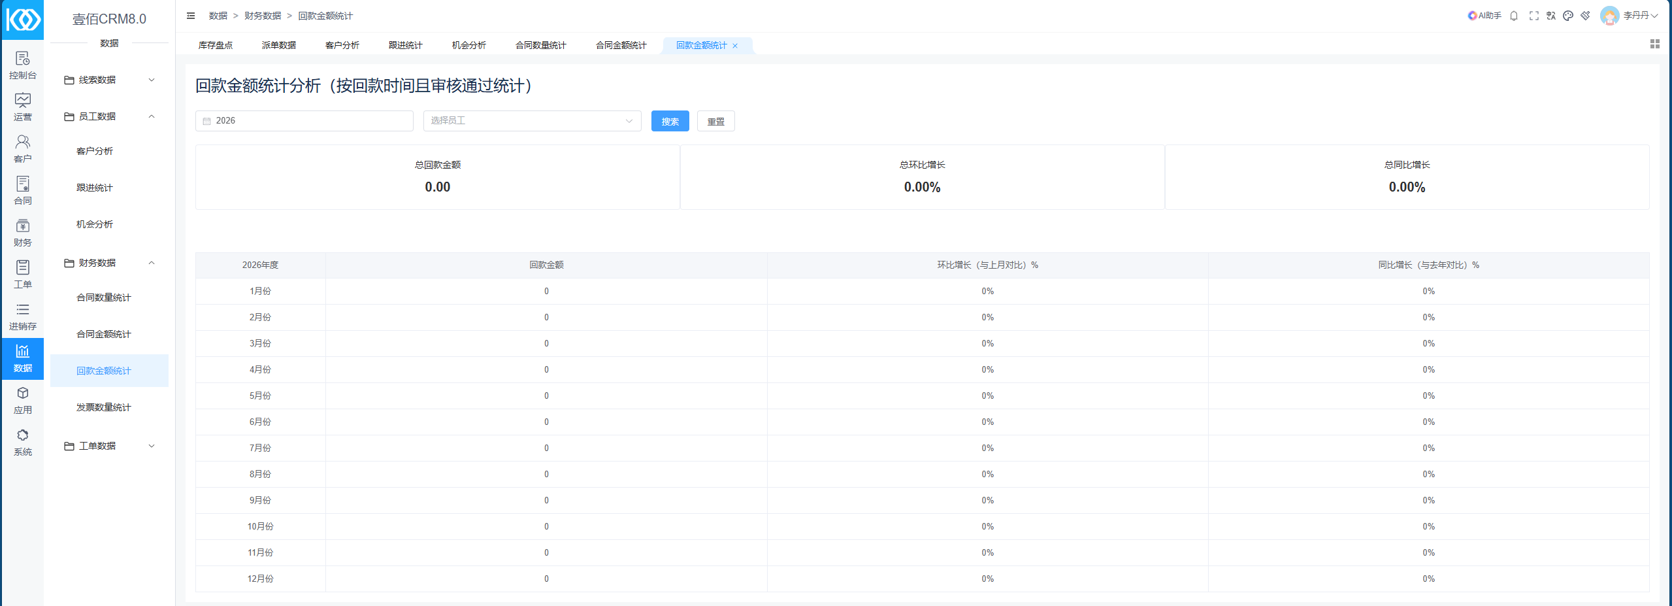This screenshot has height=606, width=1672.
Task: Open the 选择员工 employee dropdown
Action: pyautogui.click(x=533, y=121)
